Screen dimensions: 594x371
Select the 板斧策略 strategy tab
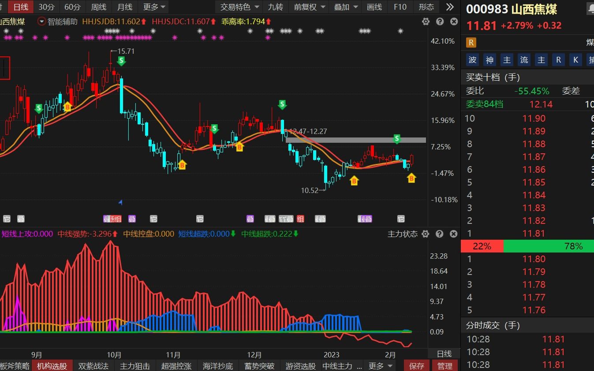click(x=15, y=366)
